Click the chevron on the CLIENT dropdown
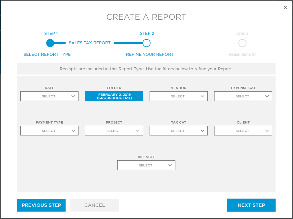293x219 pixels. tap(267, 131)
